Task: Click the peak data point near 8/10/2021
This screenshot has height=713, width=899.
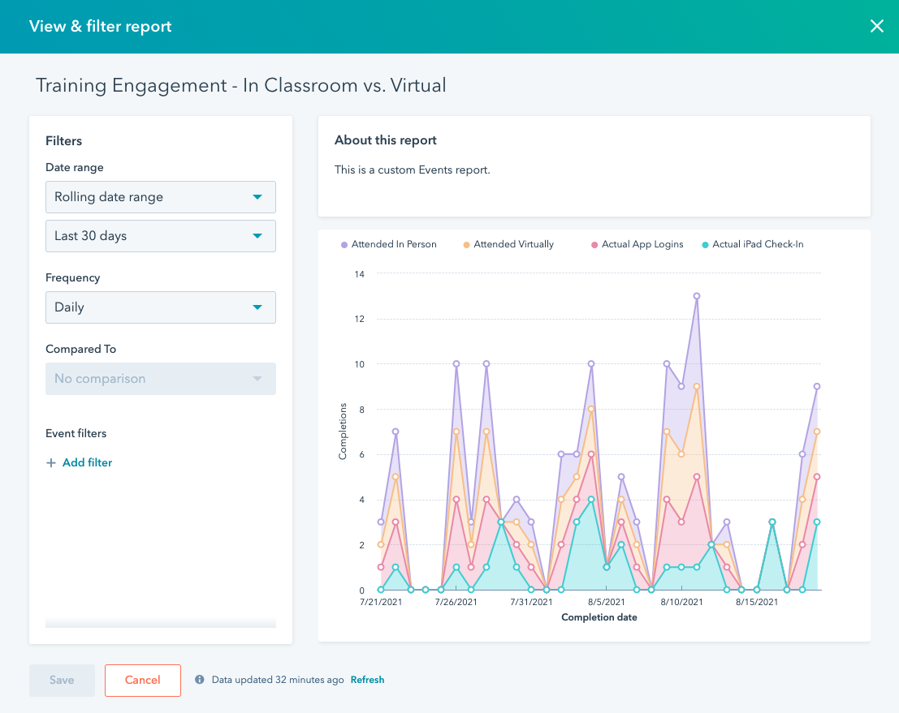Action: coord(697,297)
